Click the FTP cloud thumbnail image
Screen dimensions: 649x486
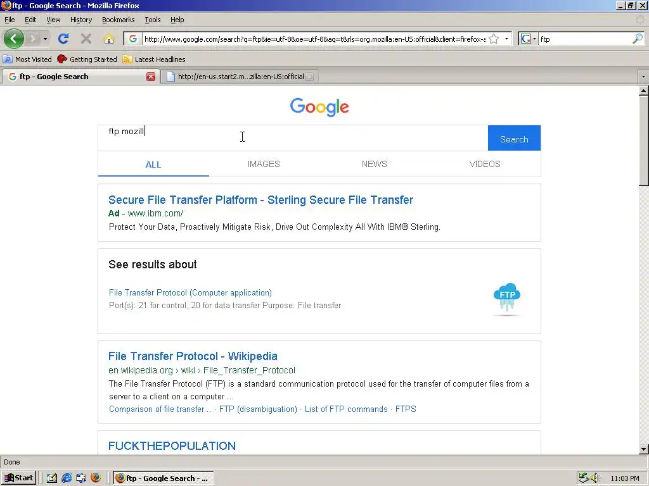pos(507,298)
